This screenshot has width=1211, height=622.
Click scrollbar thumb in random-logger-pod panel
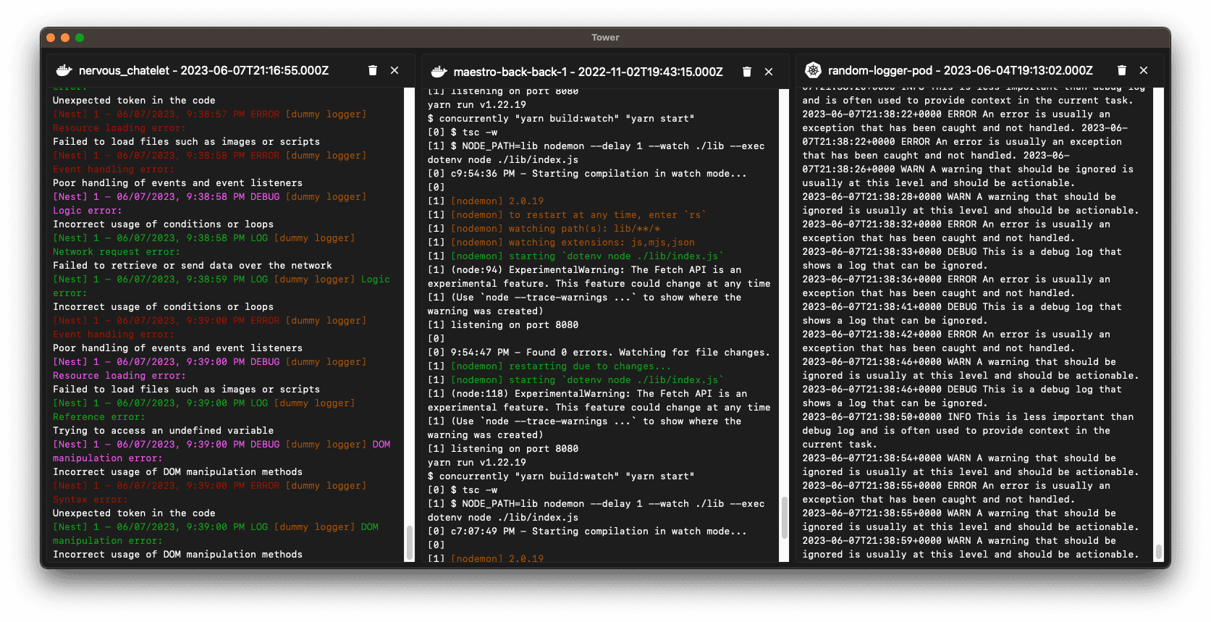pos(1158,552)
